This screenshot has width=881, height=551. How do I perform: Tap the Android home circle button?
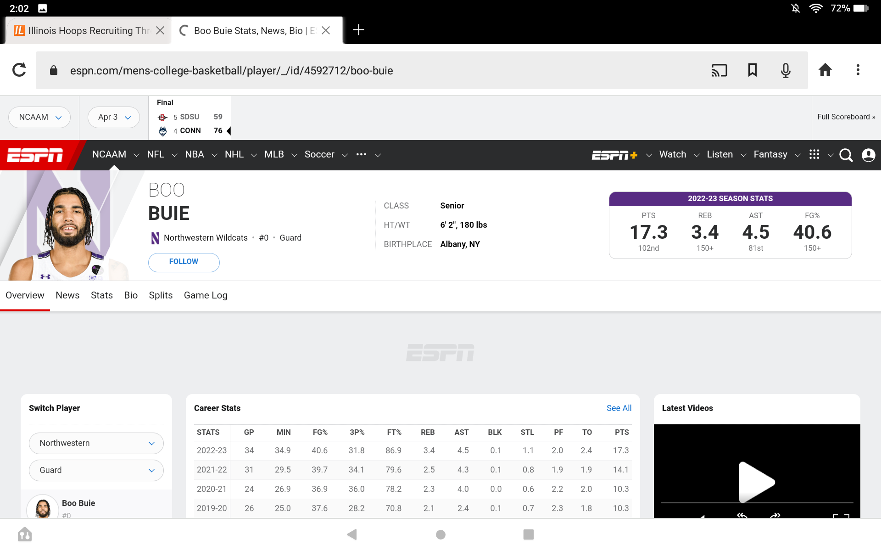(440, 534)
